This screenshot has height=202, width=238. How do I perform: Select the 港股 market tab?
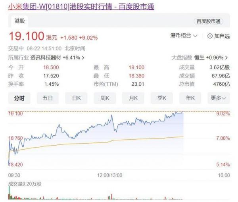pyautogui.click(x=19, y=21)
